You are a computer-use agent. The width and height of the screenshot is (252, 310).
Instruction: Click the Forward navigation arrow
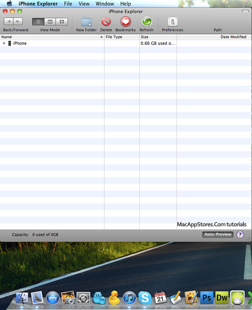[x=18, y=21]
